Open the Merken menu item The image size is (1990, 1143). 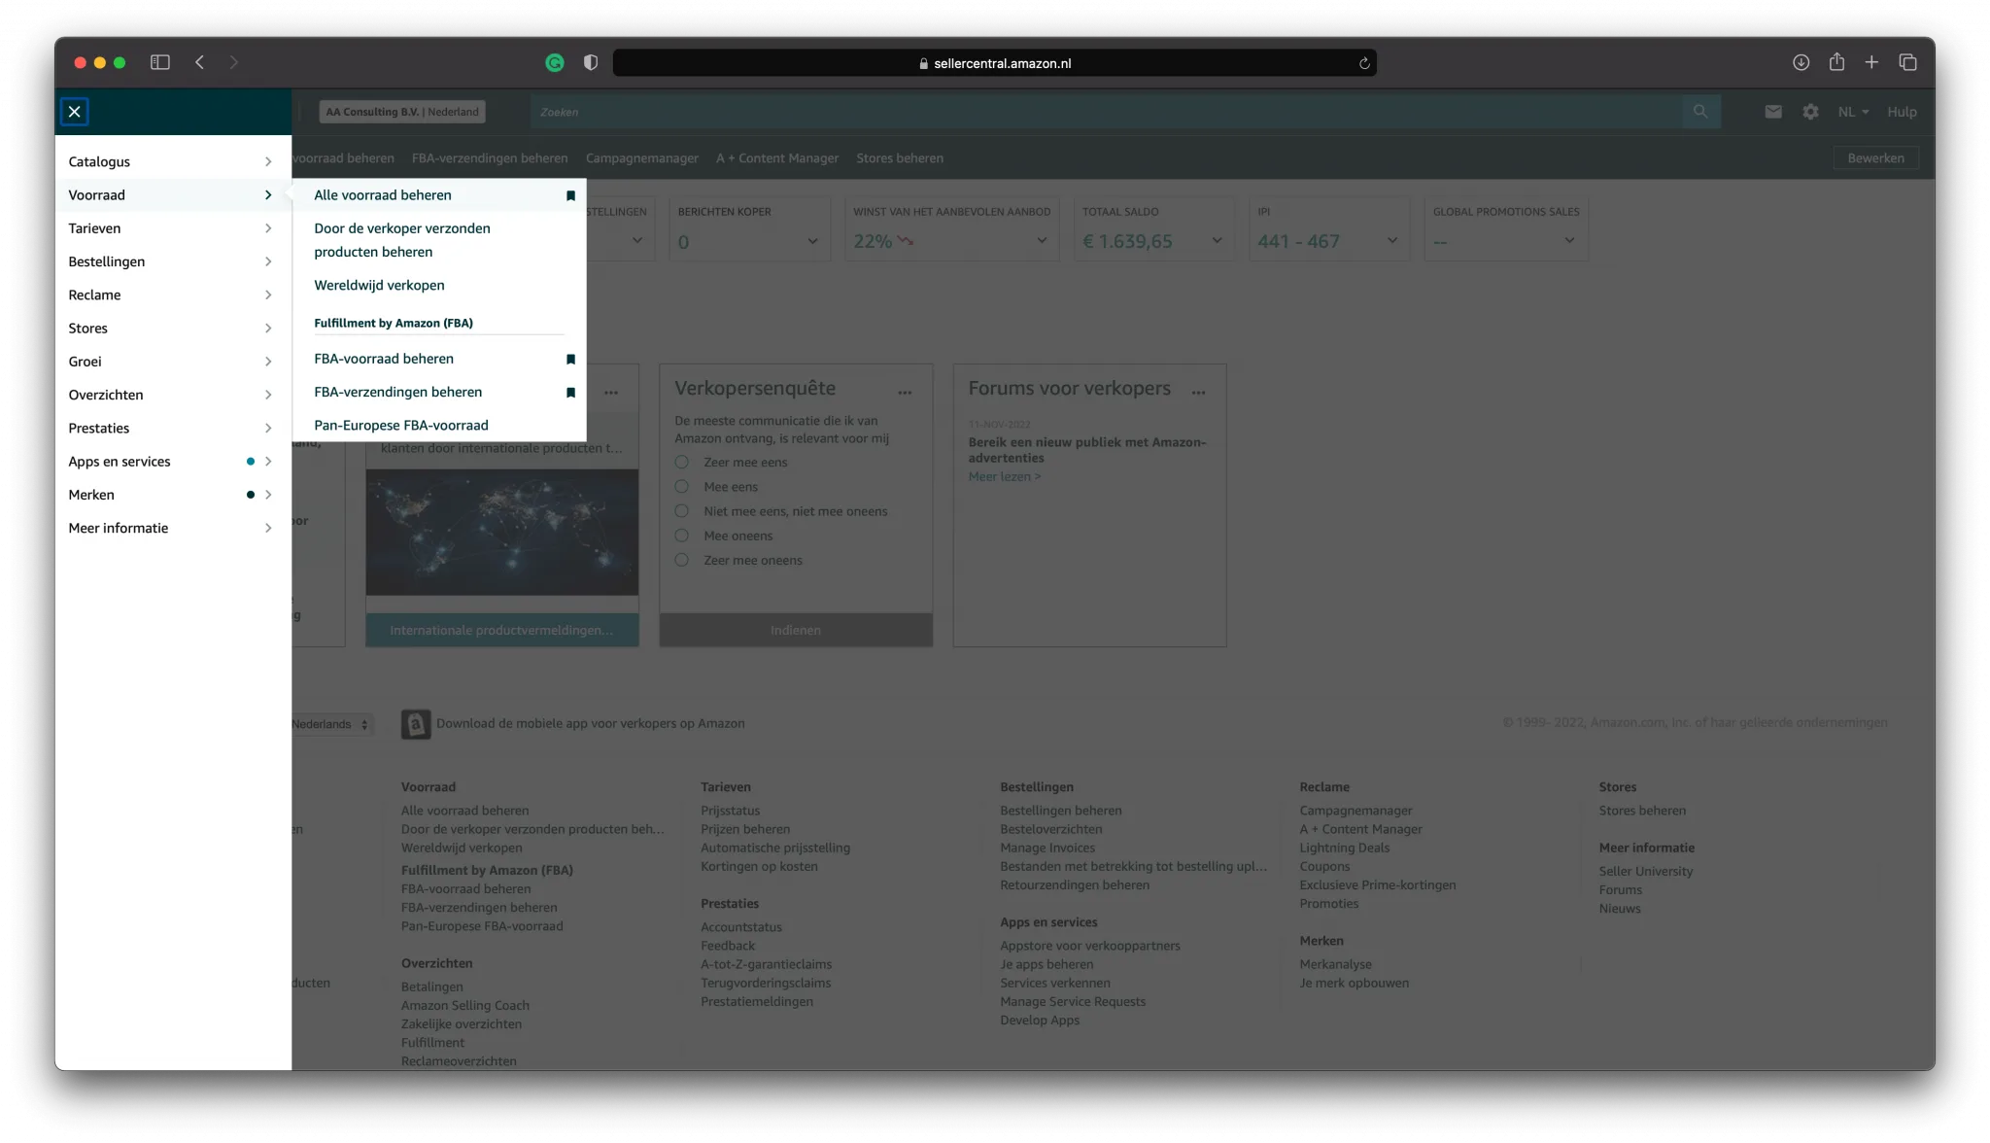173,495
